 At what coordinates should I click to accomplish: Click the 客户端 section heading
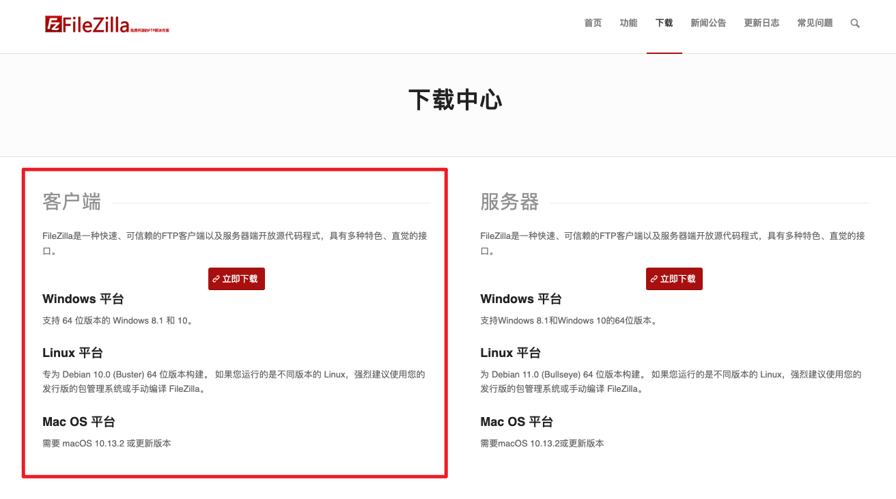tap(70, 201)
